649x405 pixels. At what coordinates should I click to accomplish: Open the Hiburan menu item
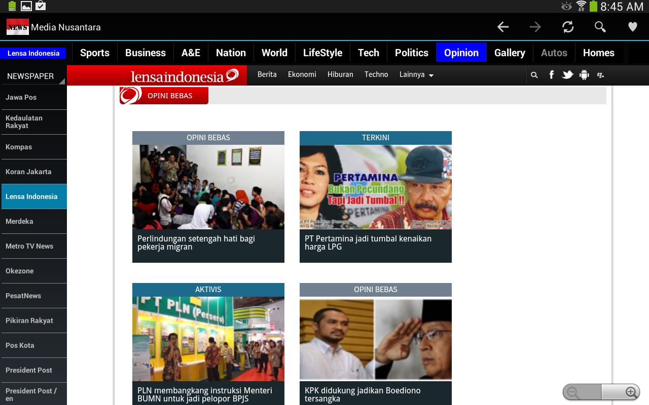click(340, 74)
